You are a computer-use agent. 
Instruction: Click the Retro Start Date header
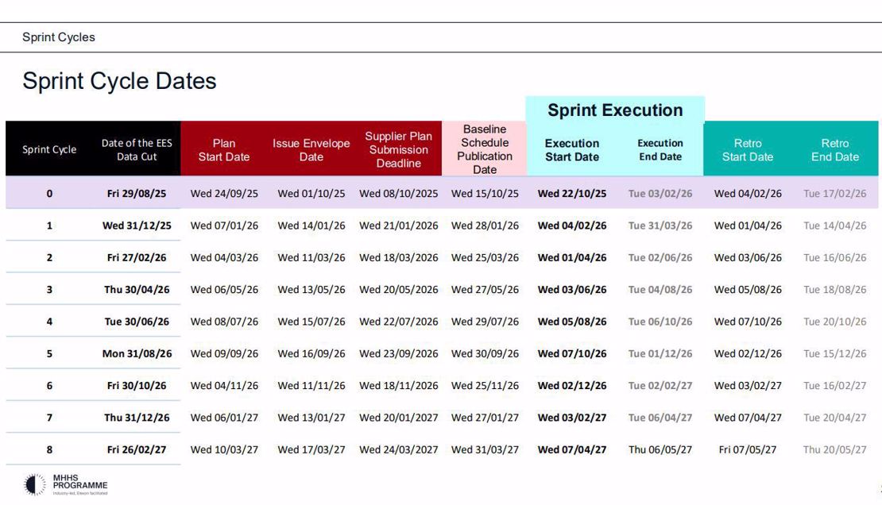coord(748,149)
